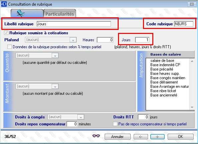This screenshot has height=144, width=198.
Task: Click the Code rubrique field
Action: (x=184, y=24)
